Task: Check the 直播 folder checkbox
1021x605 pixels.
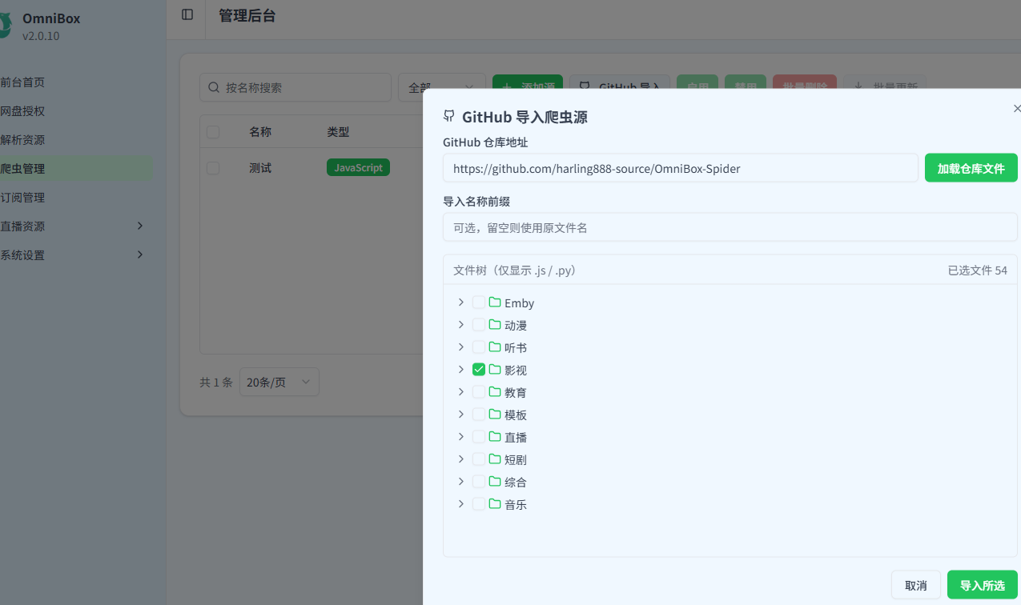Action: (x=479, y=437)
